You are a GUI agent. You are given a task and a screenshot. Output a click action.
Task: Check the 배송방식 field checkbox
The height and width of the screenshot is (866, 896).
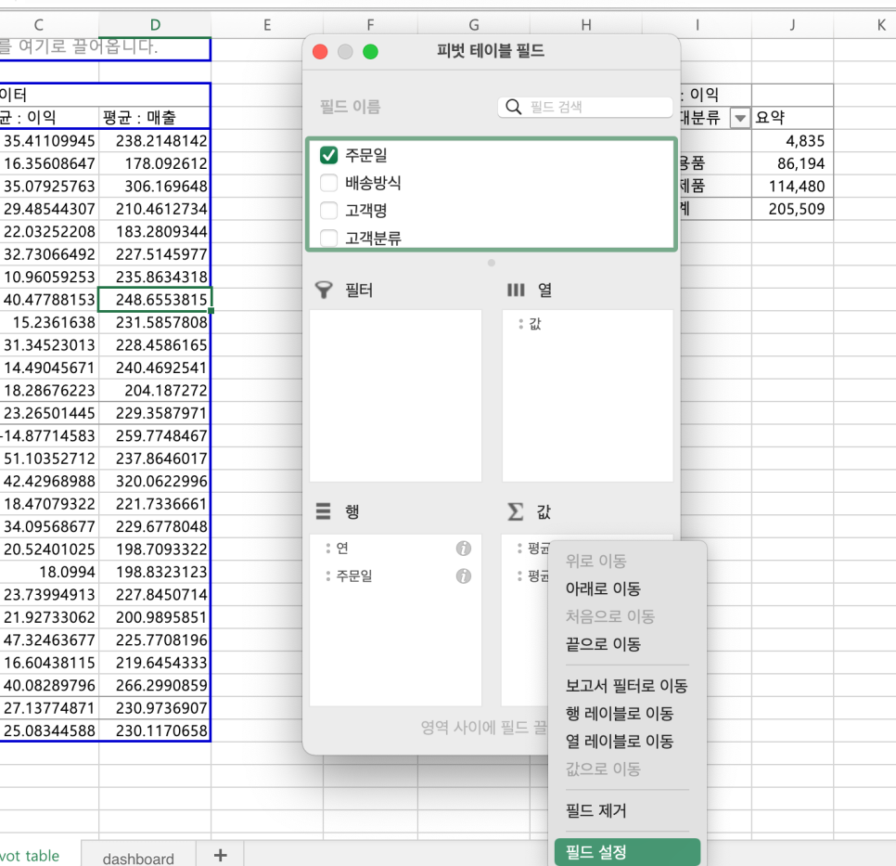pos(328,183)
